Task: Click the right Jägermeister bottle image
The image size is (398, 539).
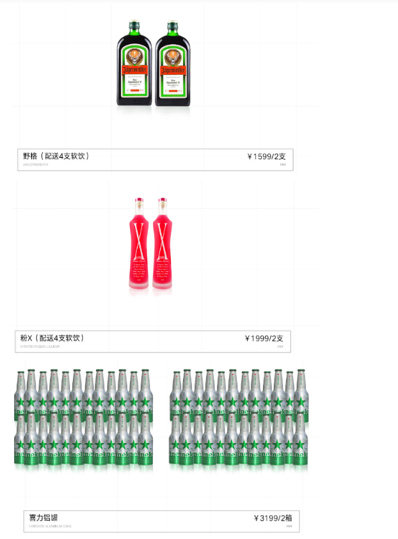Action: 172,63
